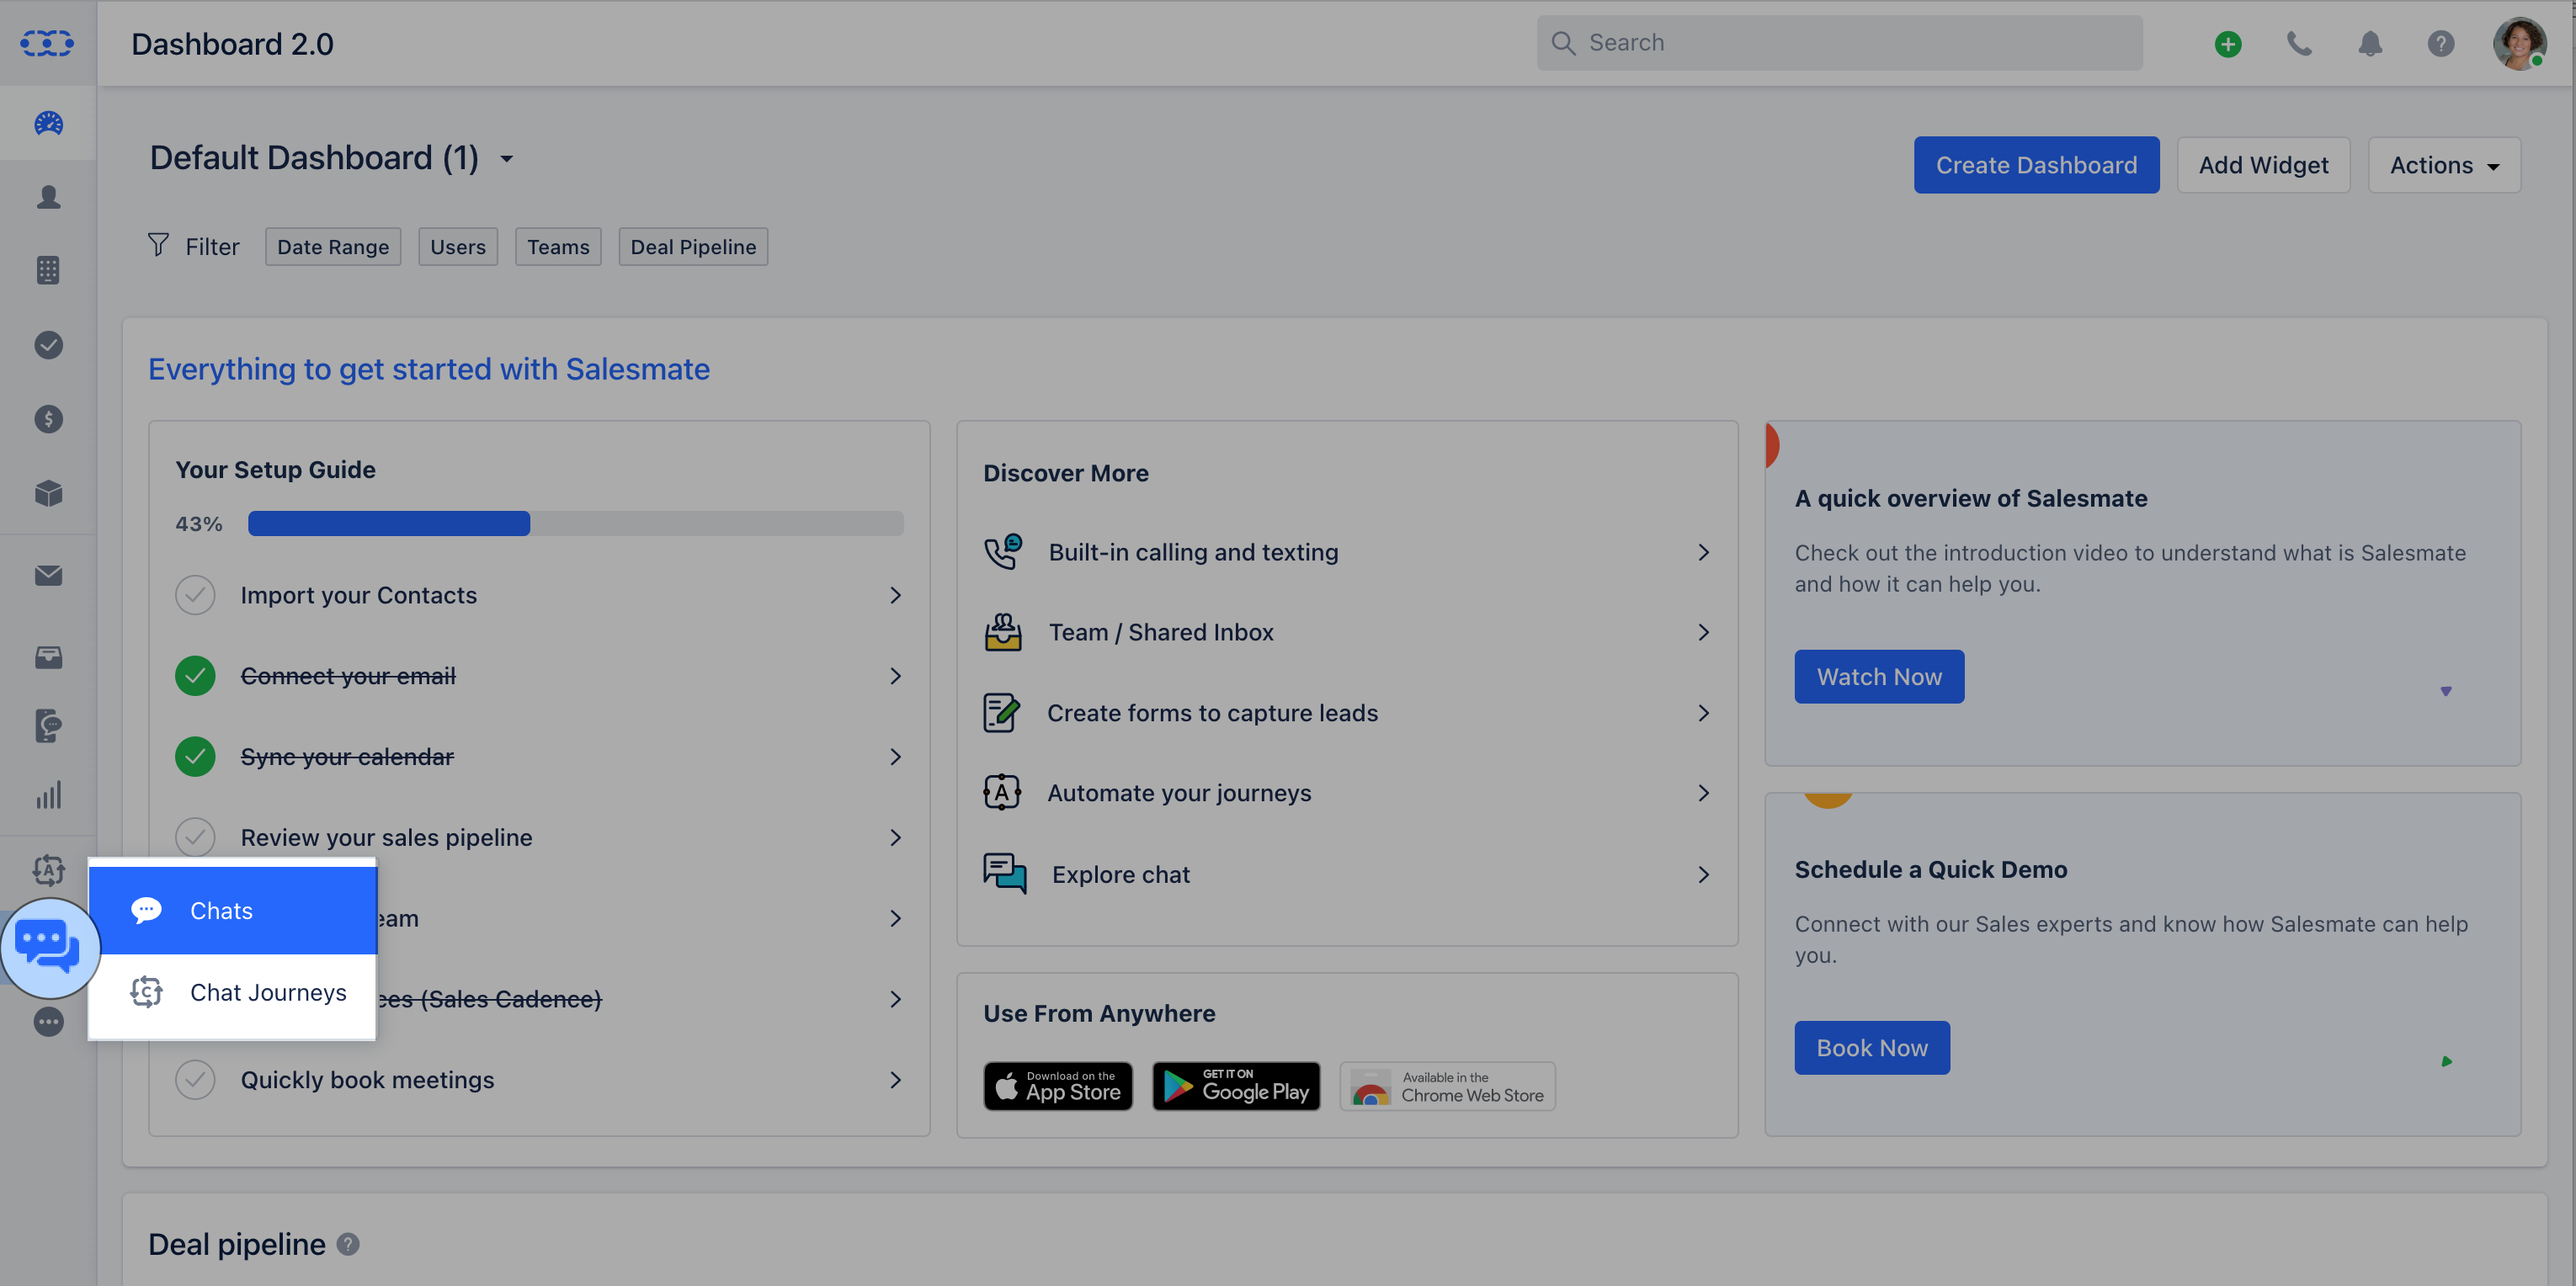Toggle the Import your Contacts check circle
The image size is (2576, 1286).
(195, 595)
